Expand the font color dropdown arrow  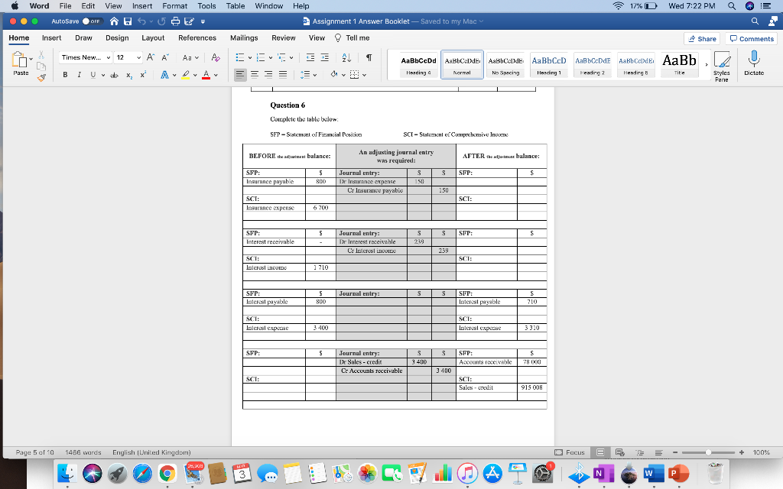[216, 75]
